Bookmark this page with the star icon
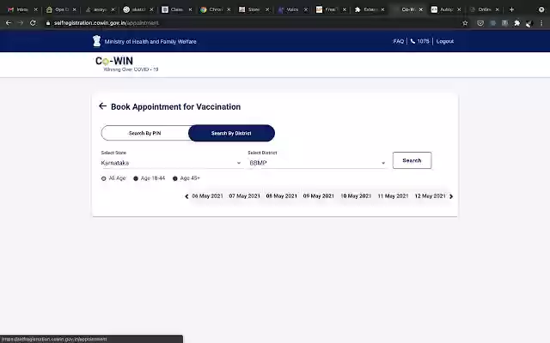Image resolution: width=550 pixels, height=343 pixels. click(x=465, y=23)
